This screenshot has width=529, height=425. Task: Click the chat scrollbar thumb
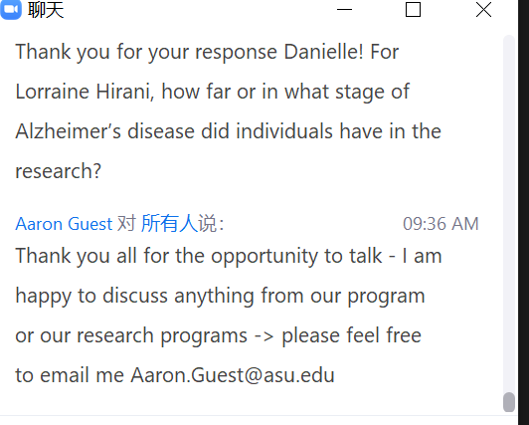(509, 402)
